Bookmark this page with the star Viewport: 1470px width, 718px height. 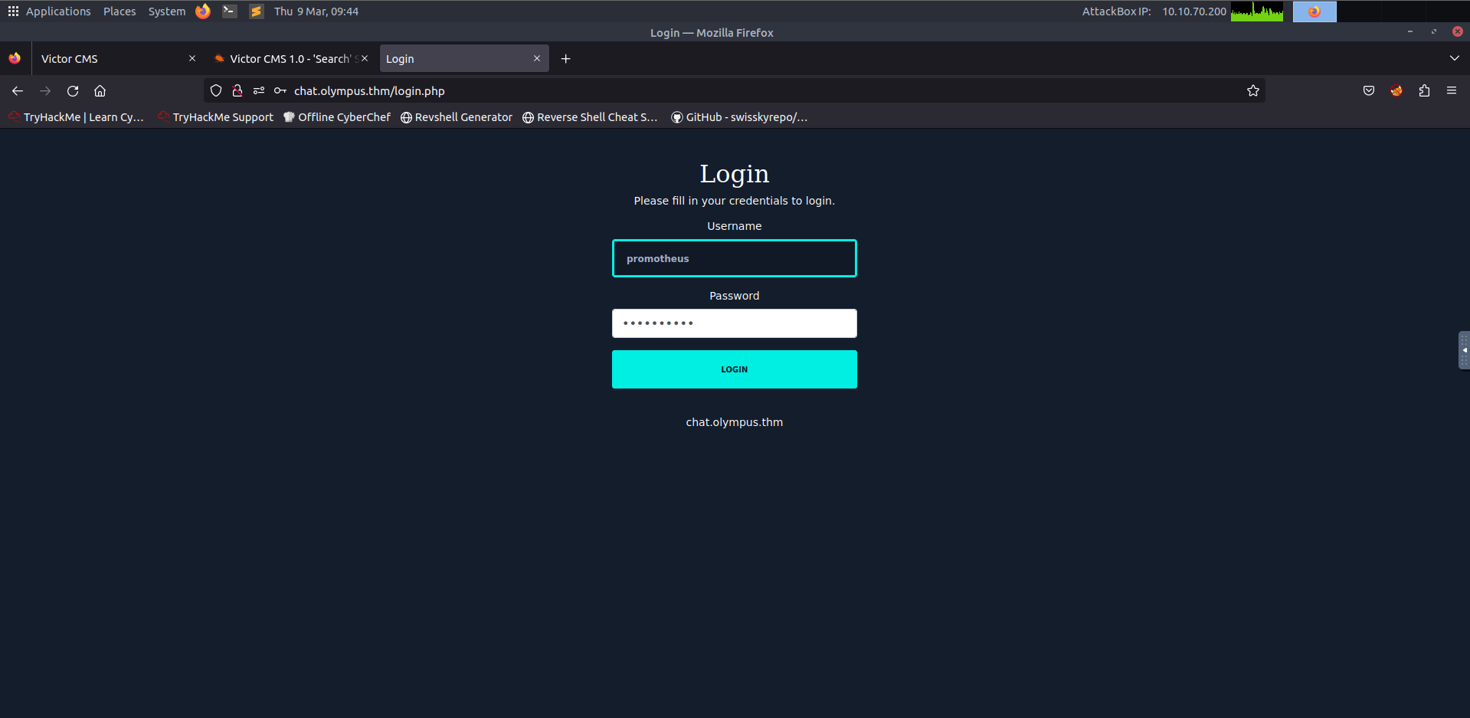pyautogui.click(x=1253, y=90)
